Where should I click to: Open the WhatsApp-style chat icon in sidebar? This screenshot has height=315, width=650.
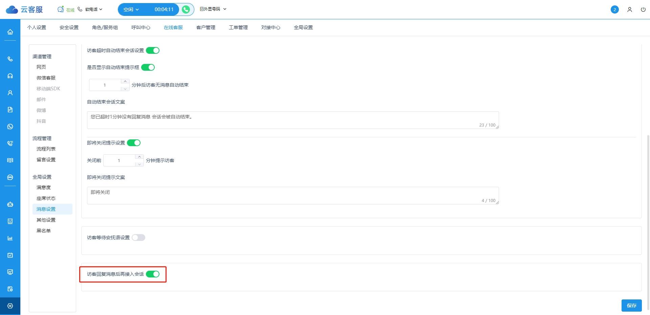pyautogui.click(x=10, y=127)
